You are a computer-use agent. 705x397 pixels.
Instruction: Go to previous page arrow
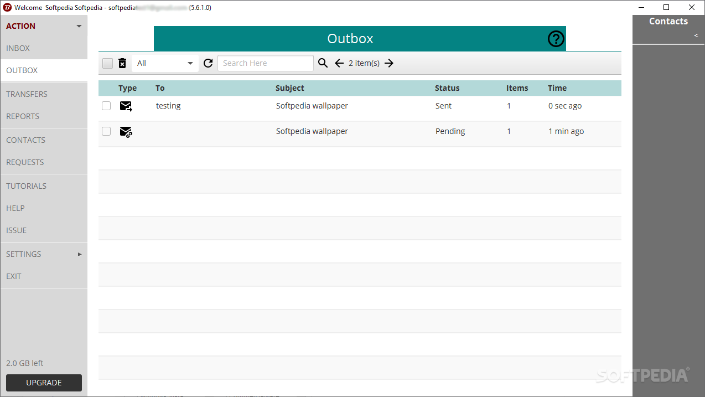click(339, 63)
